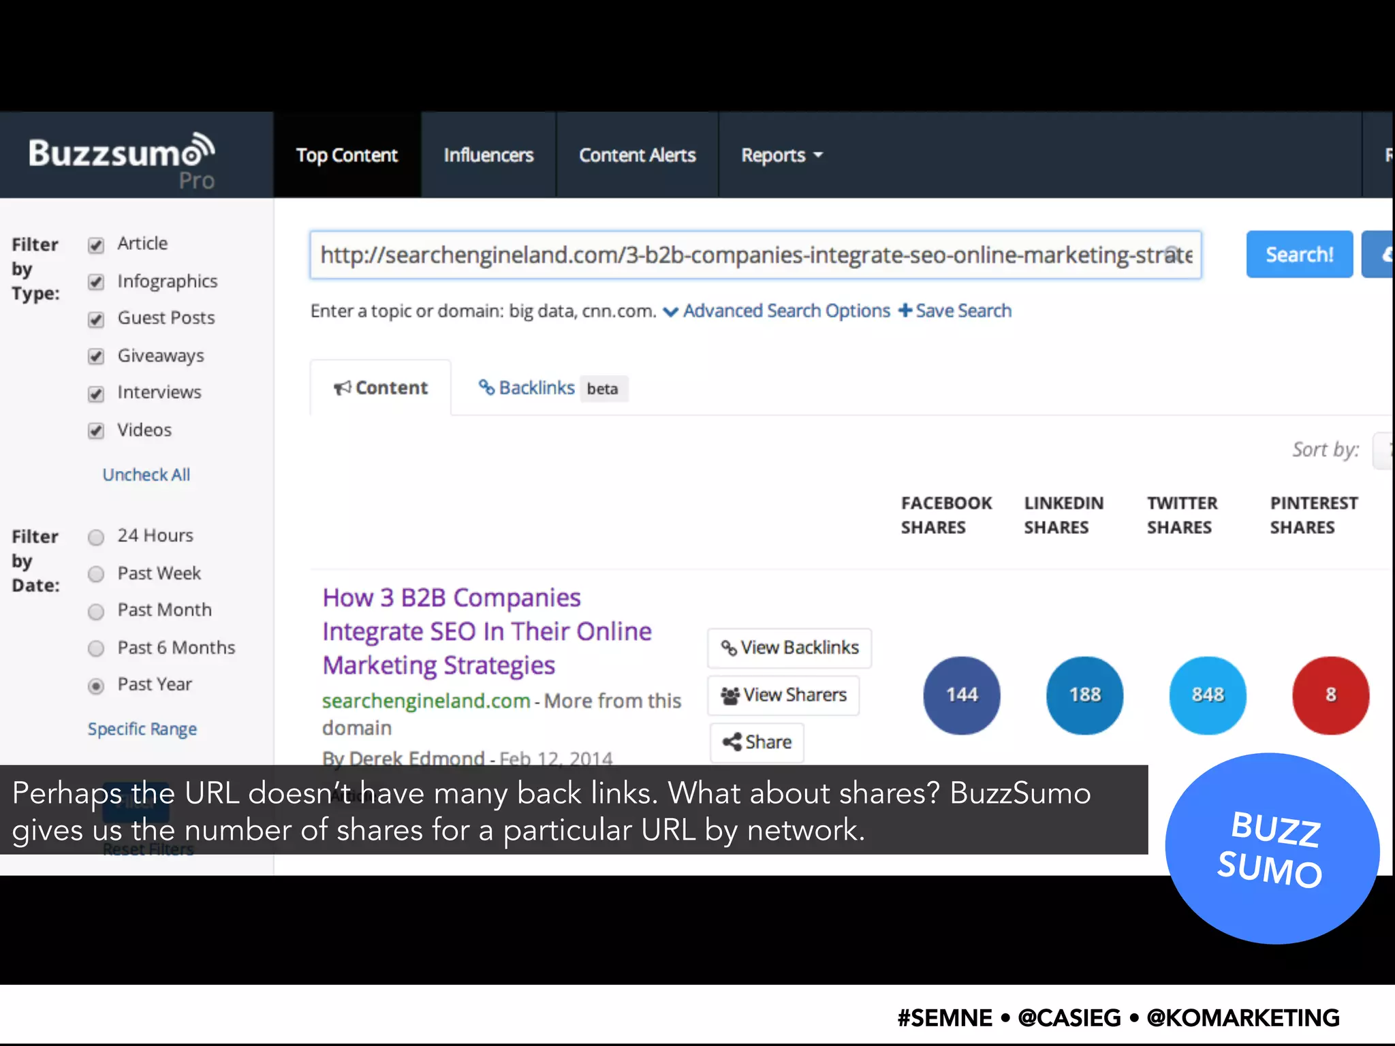Toggle the Giveaways checkbox
Image resolution: width=1395 pixels, height=1046 pixels.
point(96,356)
